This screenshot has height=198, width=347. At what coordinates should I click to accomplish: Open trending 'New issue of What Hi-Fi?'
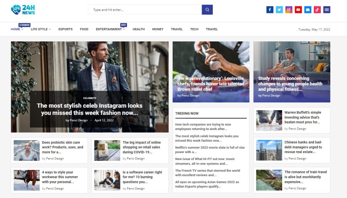click(x=205, y=161)
